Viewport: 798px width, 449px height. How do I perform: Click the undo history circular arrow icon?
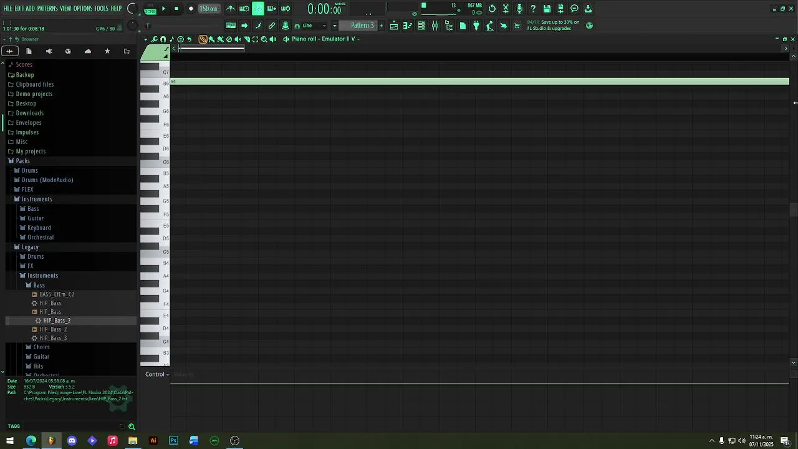(492, 9)
